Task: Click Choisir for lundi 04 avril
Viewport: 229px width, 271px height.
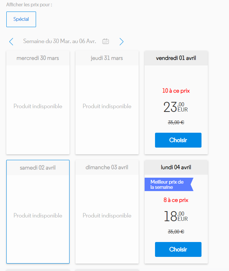Action: [x=178, y=249]
